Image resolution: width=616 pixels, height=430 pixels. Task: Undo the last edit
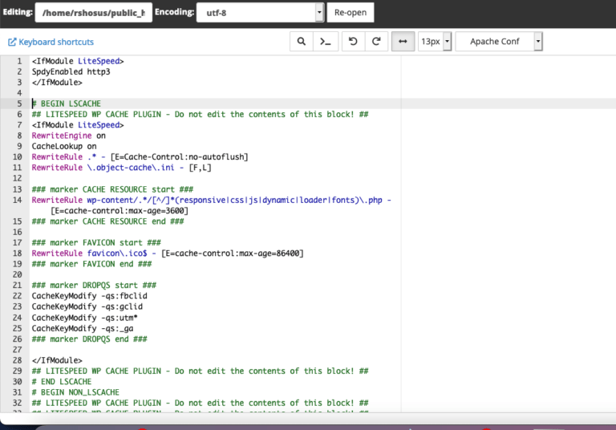(353, 41)
